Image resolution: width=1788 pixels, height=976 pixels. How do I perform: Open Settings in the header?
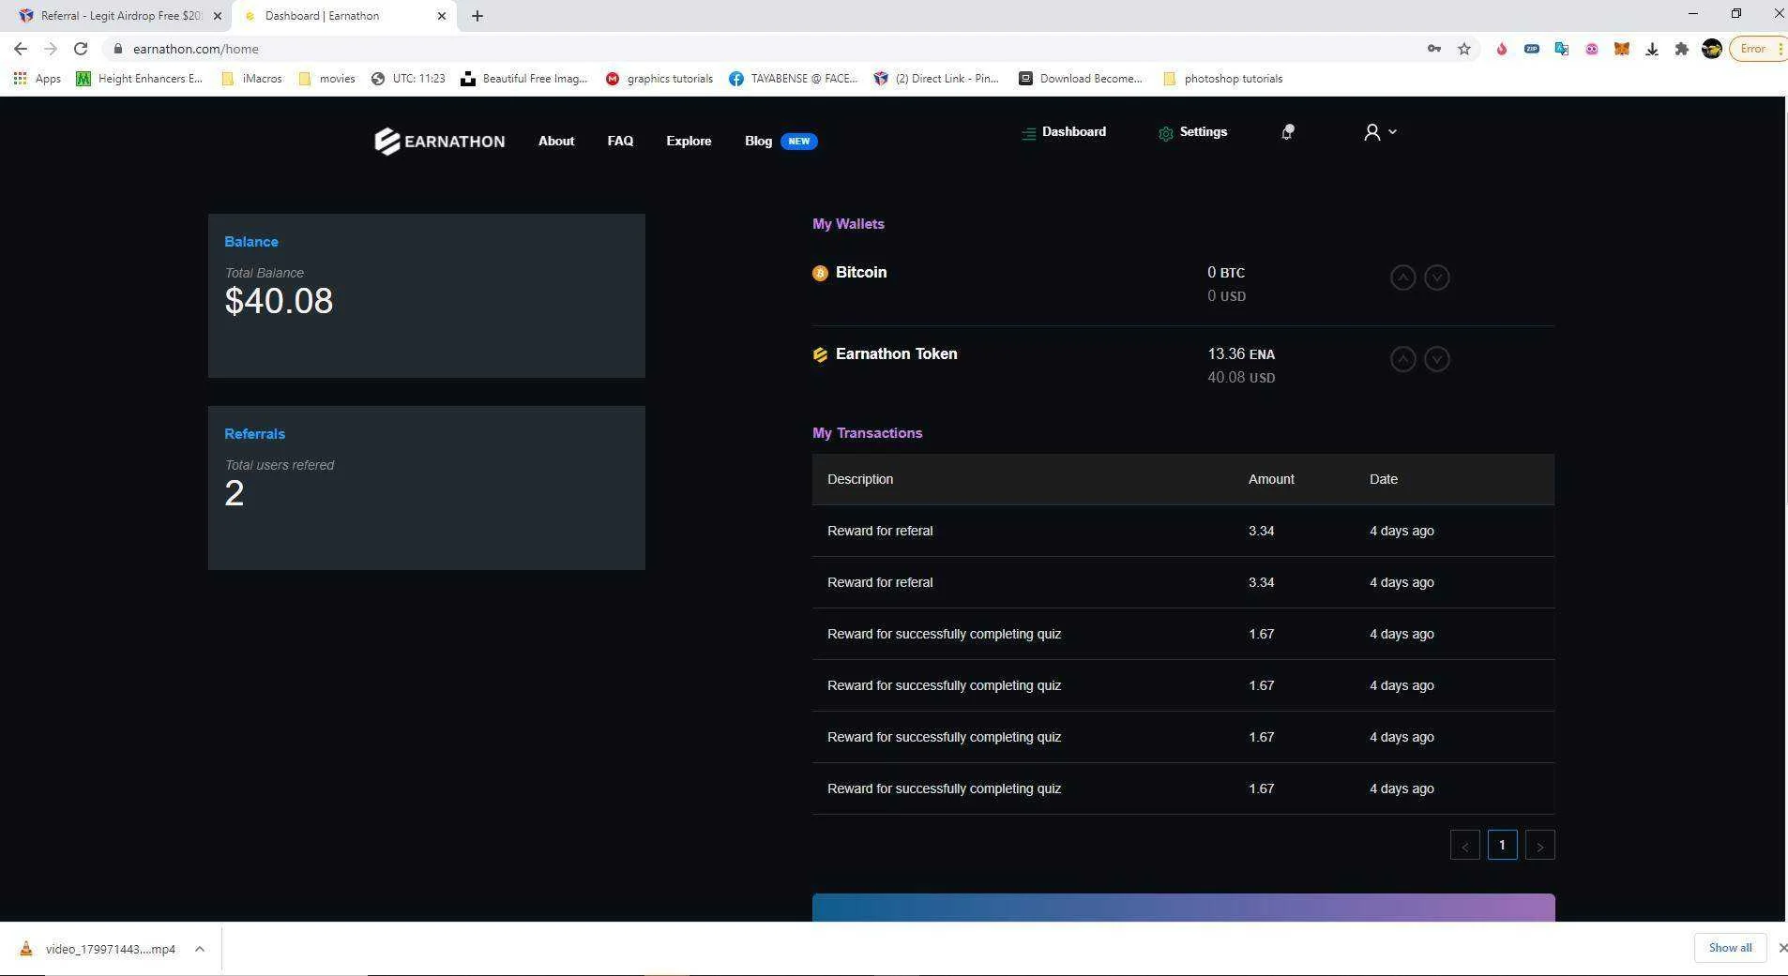[1193, 132]
